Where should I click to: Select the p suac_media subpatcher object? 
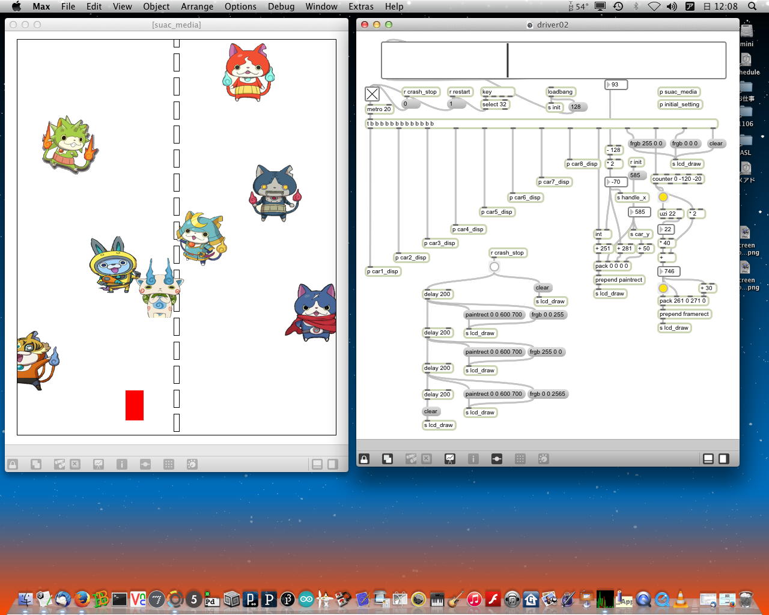click(678, 92)
